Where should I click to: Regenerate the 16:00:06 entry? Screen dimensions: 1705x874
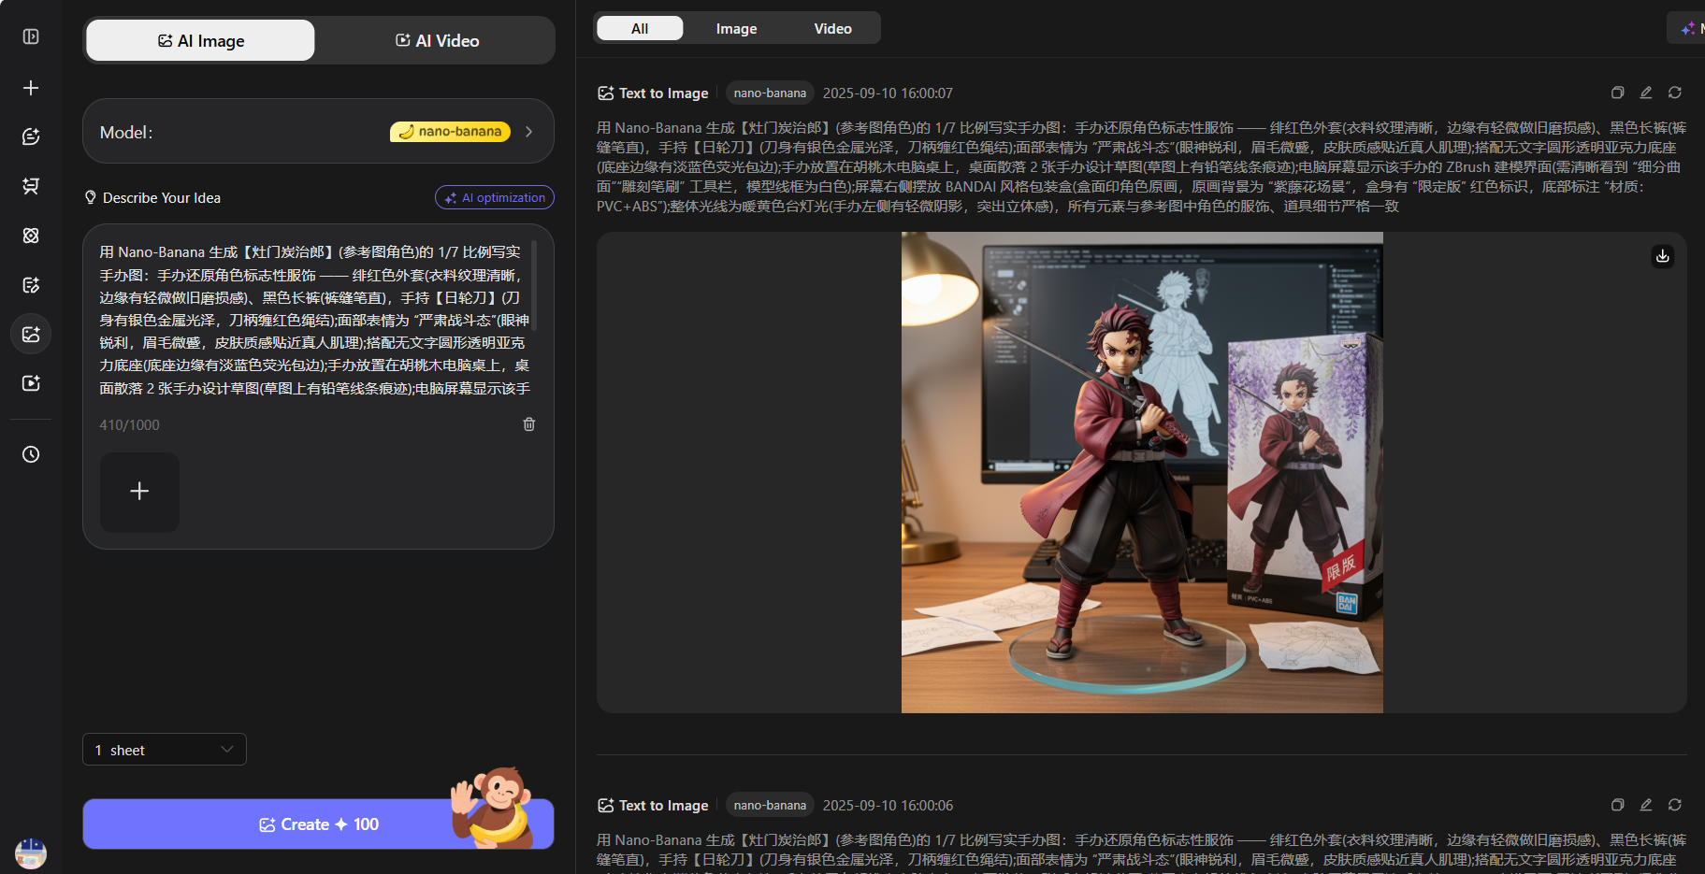[1675, 805]
